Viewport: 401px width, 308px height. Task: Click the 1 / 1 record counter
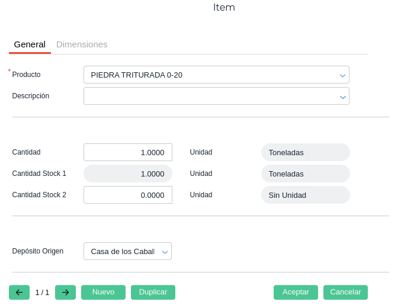coord(42,293)
